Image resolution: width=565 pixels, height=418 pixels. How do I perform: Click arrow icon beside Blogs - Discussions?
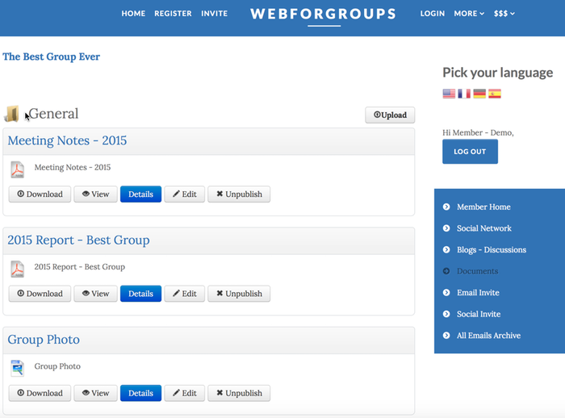[446, 249]
